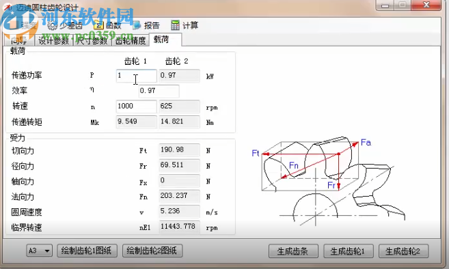This screenshot has height=269, width=449.
Task: Select the 载荷 tab
Action: pyautogui.click(x=165, y=40)
